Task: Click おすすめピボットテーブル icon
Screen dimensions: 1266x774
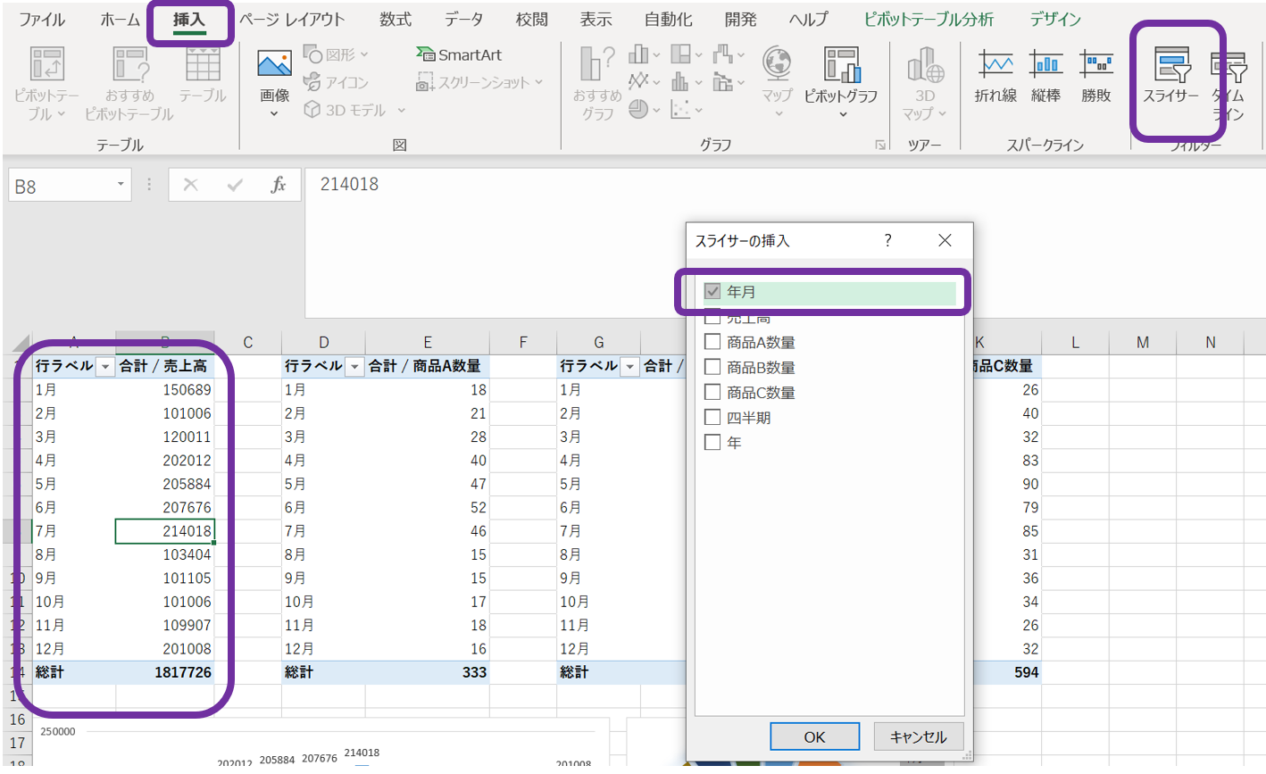Action: [129, 83]
